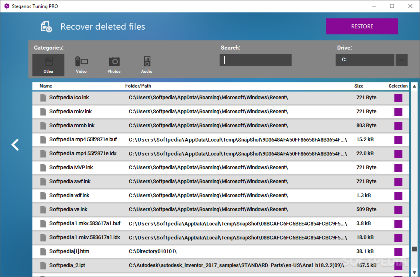Toggle selection box for Softpedia.swf.lnk
This screenshot has width=420, height=277.
click(398, 182)
